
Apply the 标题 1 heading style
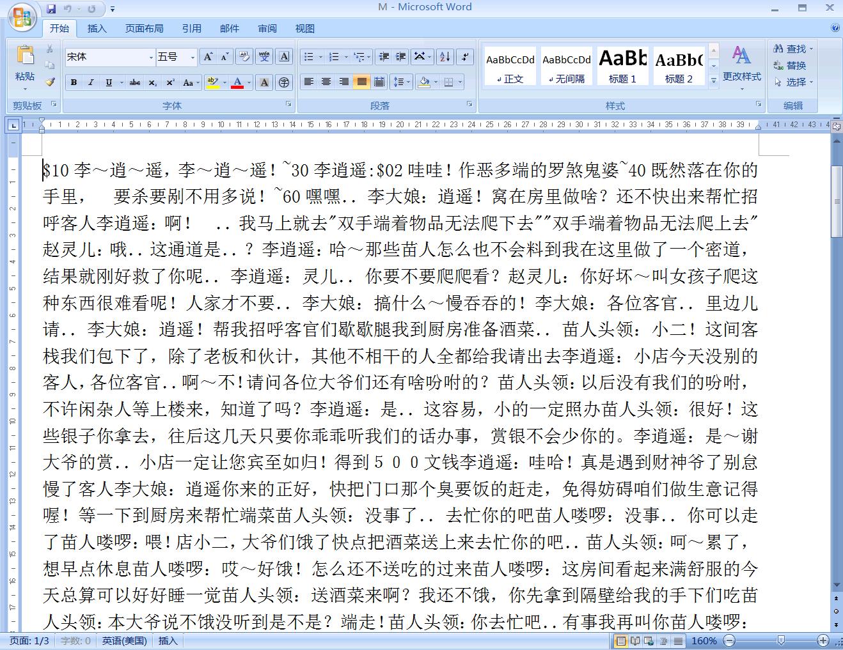[622, 66]
